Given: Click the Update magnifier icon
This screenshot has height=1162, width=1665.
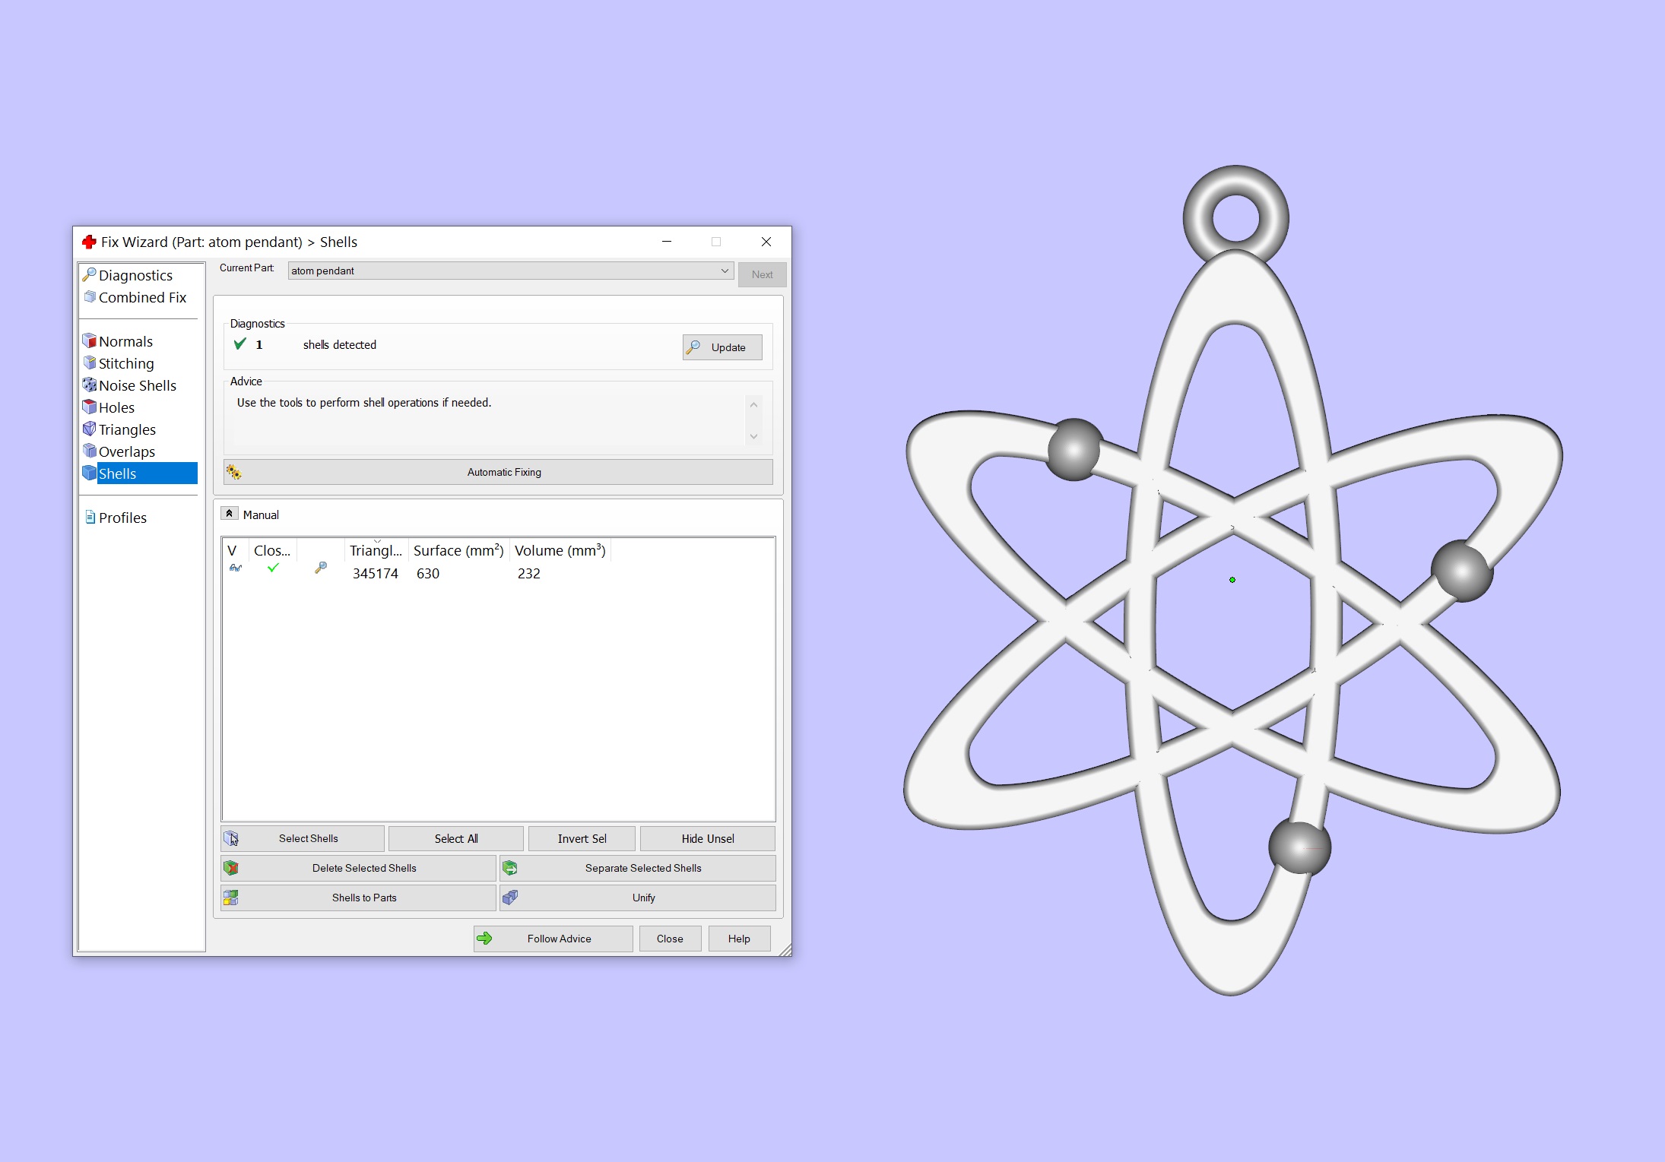Looking at the screenshot, I should (693, 347).
